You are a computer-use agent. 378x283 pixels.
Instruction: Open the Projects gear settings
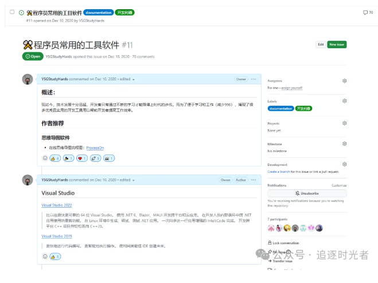344,123
